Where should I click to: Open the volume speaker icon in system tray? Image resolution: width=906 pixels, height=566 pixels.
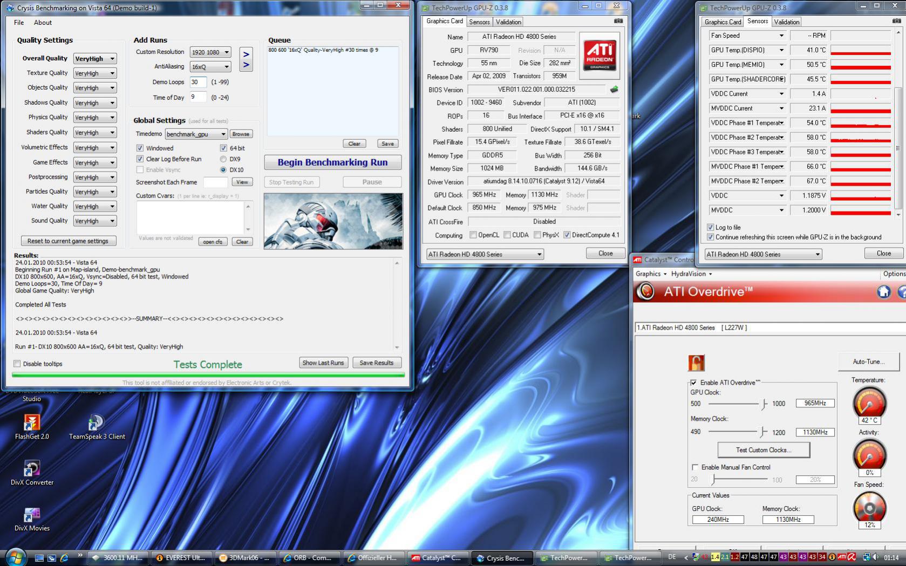875,557
